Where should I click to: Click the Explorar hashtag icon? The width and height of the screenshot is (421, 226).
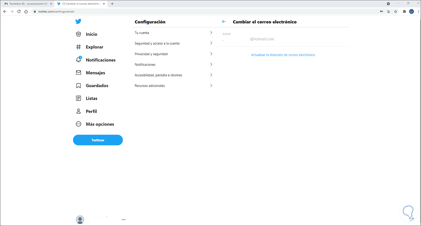[x=79, y=47]
